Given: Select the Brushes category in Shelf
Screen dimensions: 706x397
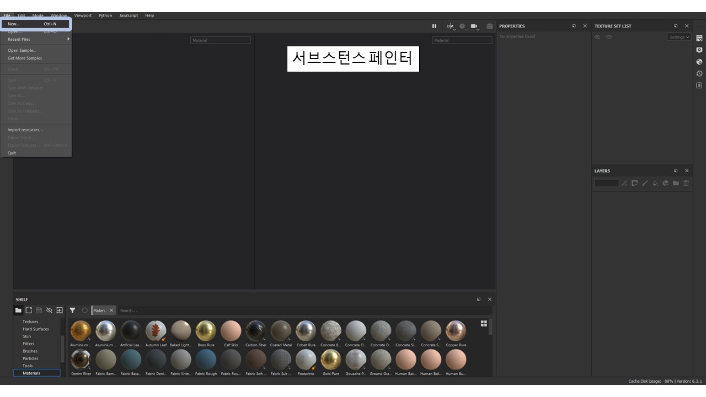Looking at the screenshot, I should (30, 351).
